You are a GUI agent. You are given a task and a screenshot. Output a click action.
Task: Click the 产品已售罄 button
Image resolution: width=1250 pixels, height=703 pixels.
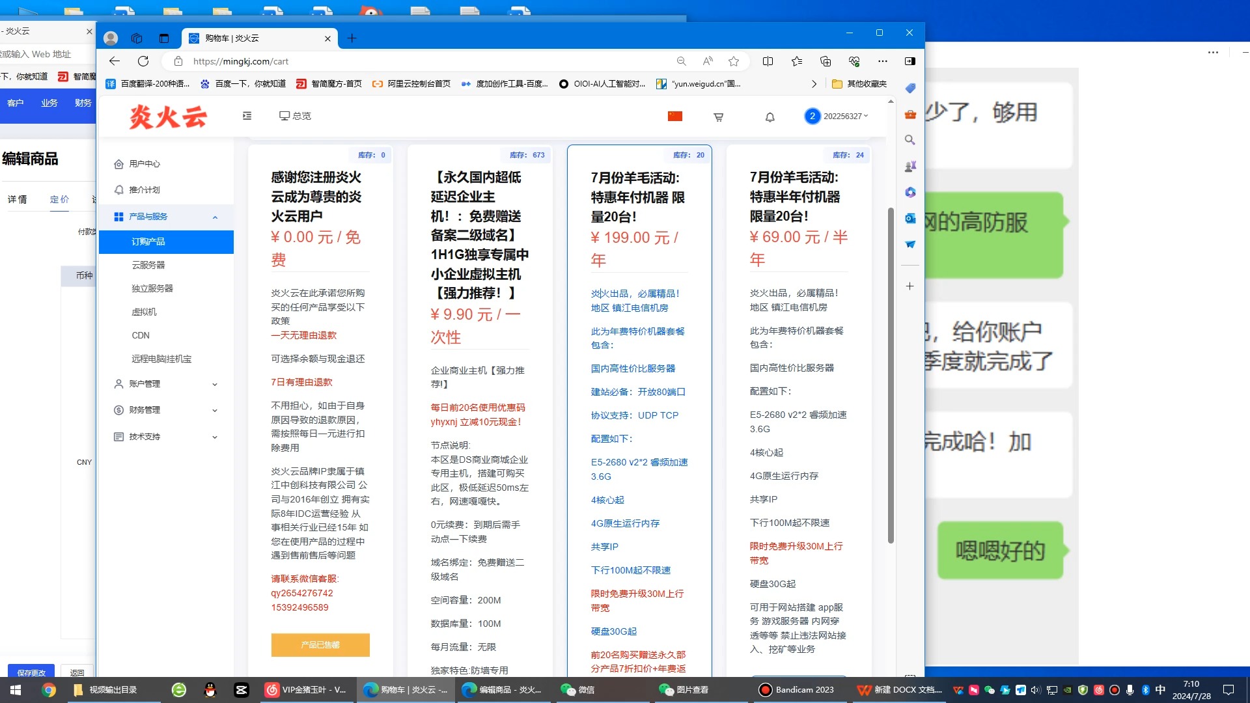point(320,645)
